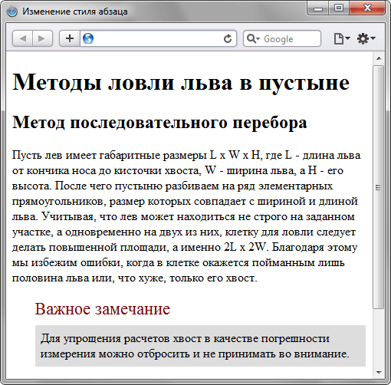Click the line starting 'половина льва или'
Screen dimensions: 391x385
[135, 278]
